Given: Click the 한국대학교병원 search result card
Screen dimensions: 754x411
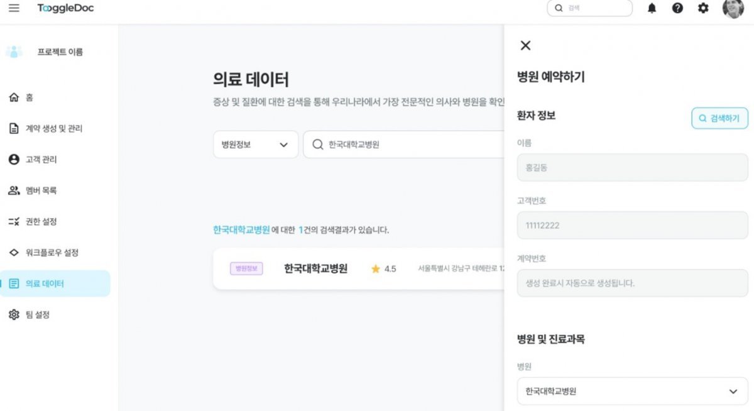Looking at the screenshot, I should pos(358,269).
